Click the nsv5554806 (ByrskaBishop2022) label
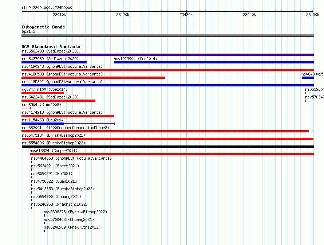Viewport: 324px width, 245px height. pos(54,143)
